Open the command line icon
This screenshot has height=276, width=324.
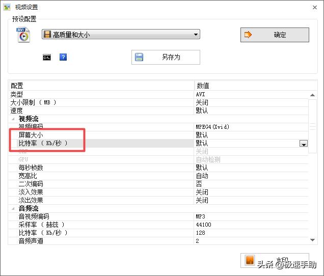[47, 57]
